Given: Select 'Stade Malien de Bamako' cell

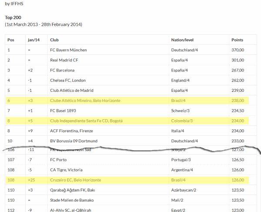Looking at the screenshot, I should (x=72, y=200).
